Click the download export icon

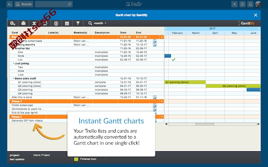click(34, 23)
